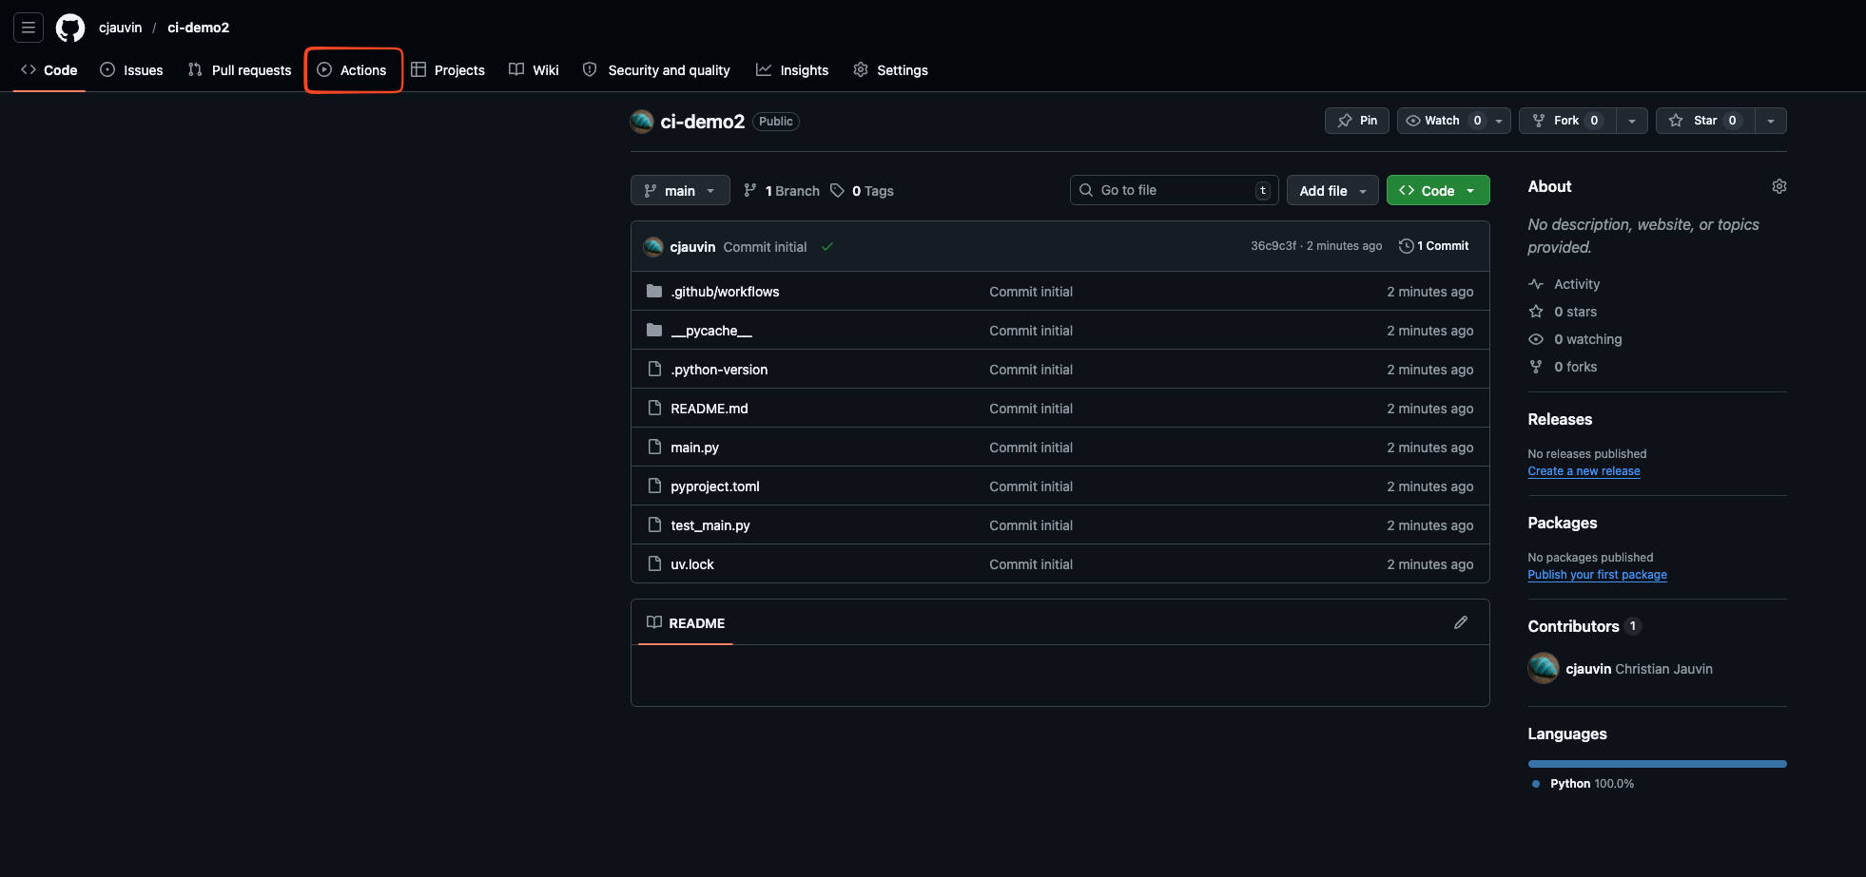Open the Pull requests tab

pyautogui.click(x=240, y=70)
